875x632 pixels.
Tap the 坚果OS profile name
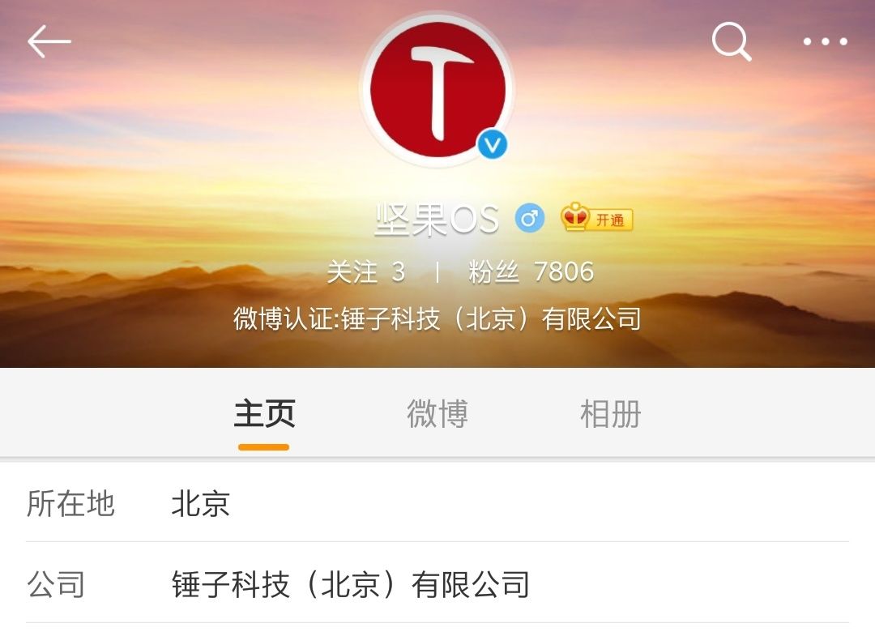click(437, 218)
